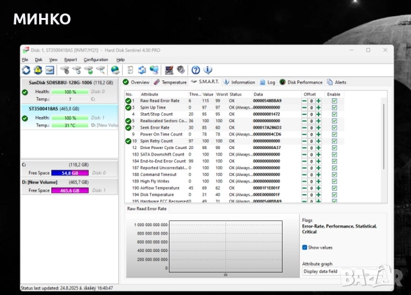Disable the Show values checkbox

(x=305, y=247)
